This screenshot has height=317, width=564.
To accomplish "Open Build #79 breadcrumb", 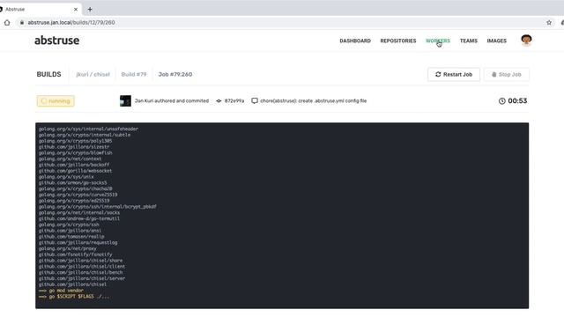I will point(134,74).
